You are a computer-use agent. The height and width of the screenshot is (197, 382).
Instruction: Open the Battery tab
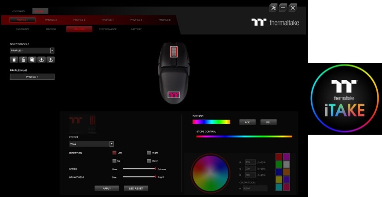(136, 29)
